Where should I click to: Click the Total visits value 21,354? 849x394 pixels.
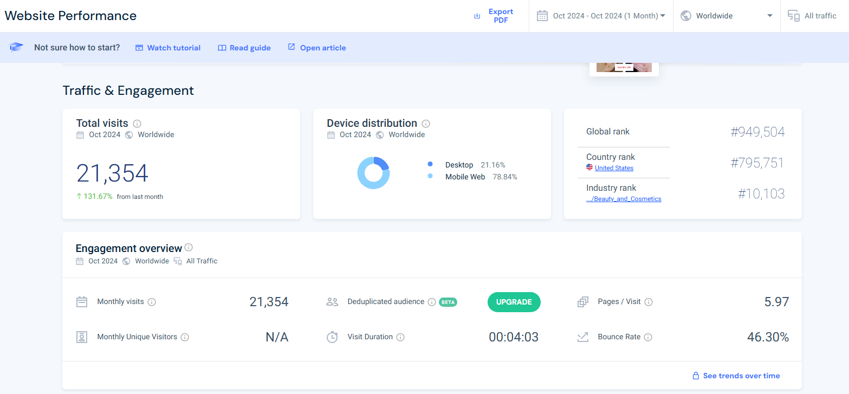[x=112, y=173]
